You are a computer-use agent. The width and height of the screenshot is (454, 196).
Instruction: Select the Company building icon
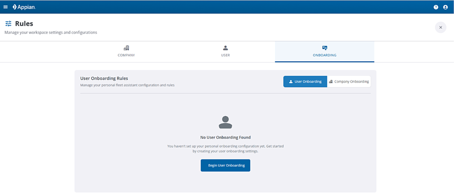tap(126, 48)
